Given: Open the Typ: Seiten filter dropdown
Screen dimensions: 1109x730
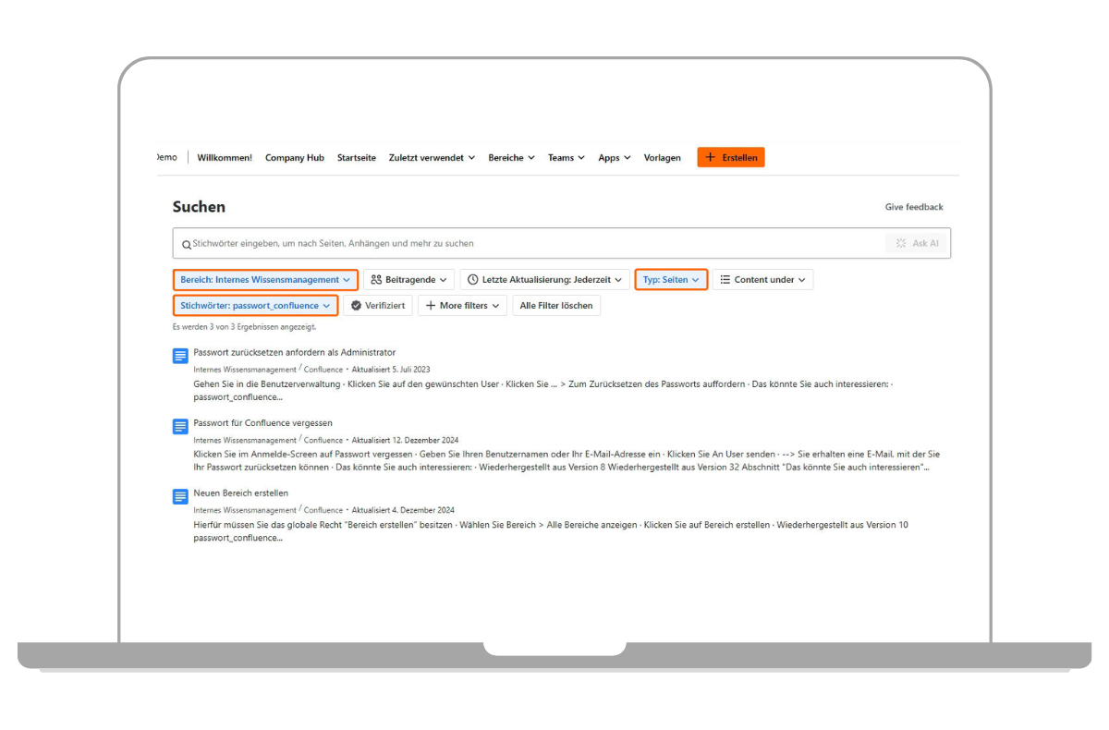Looking at the screenshot, I should coord(671,279).
